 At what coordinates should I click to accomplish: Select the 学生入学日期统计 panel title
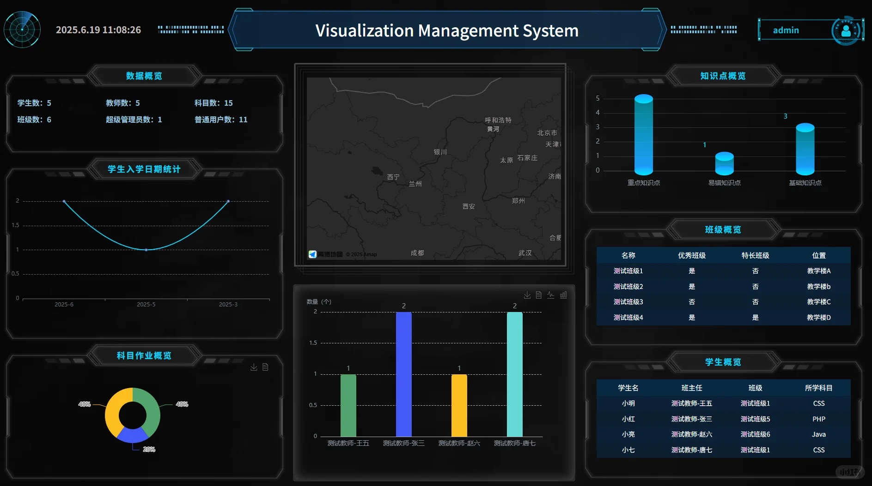coord(144,169)
